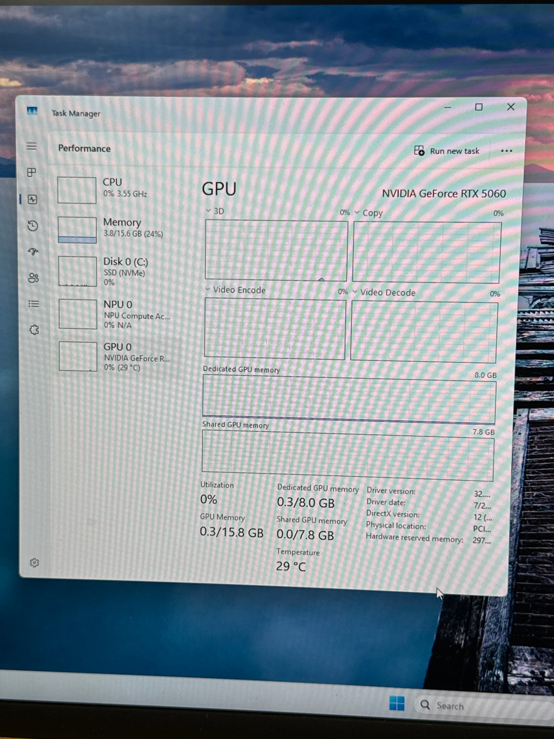Open the Startup apps page icon
The image size is (554, 739).
[x=34, y=252]
